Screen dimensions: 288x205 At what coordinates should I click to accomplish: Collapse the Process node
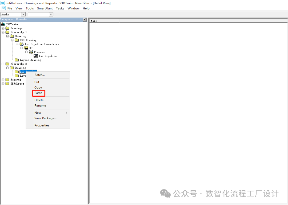[x=26, y=52]
